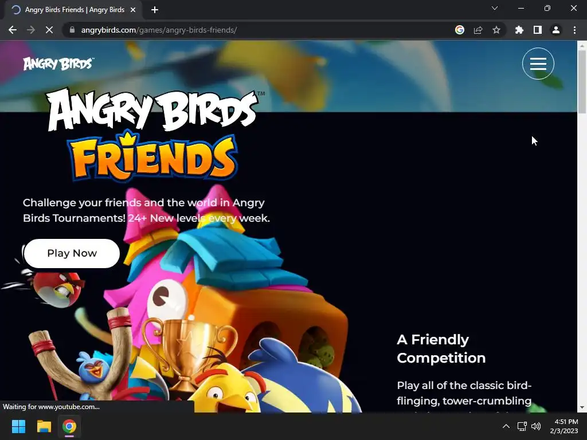
Task: Click the 'Play all of the classic' paragraph
Action: [464, 396]
